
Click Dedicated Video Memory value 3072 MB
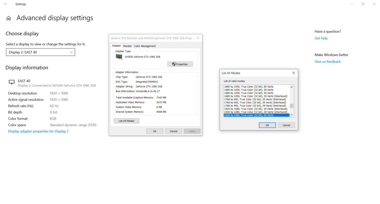click(x=161, y=102)
